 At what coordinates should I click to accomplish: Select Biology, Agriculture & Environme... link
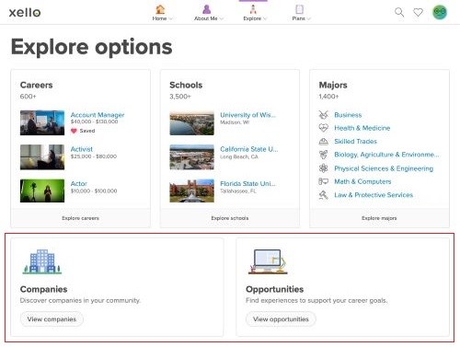tap(386, 155)
